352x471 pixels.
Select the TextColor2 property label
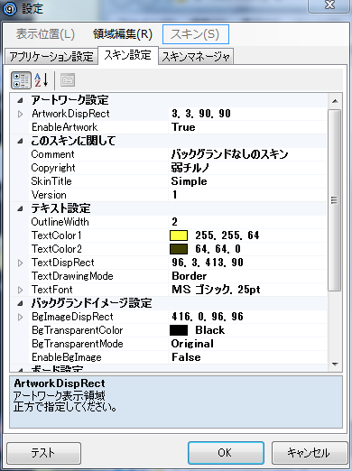[57, 249]
